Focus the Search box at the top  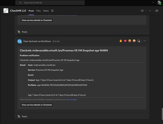click(x=50, y=2)
